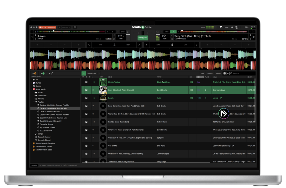This screenshot has height=188, width=286.
Task: Click deck 1 track overview playhead
Action: pyautogui.click(x=54, y=31)
